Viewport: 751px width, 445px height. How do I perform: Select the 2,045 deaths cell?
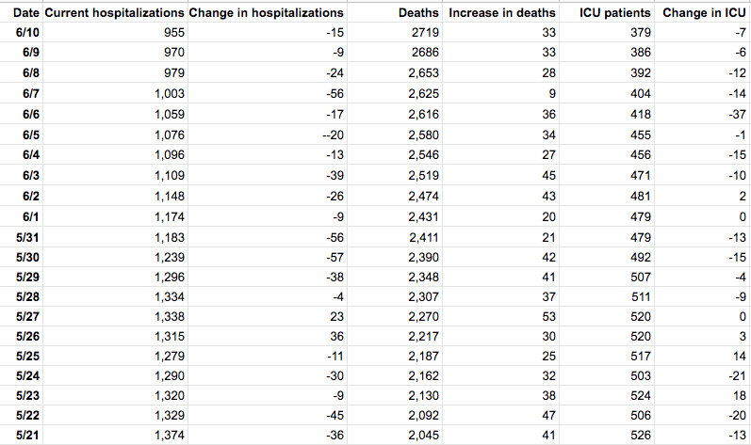(418, 435)
